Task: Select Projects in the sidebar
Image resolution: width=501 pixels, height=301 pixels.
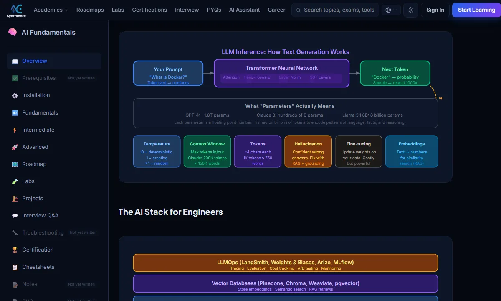Action: 54,199
